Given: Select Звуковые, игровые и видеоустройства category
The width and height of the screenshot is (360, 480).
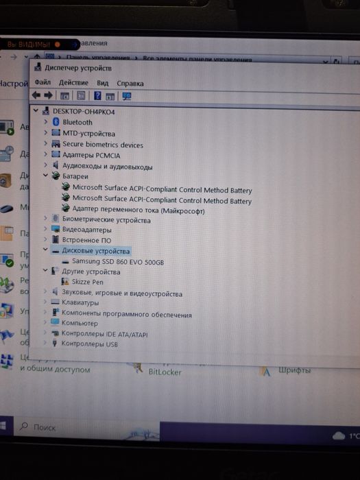Looking at the screenshot, I should pyautogui.click(x=122, y=293).
